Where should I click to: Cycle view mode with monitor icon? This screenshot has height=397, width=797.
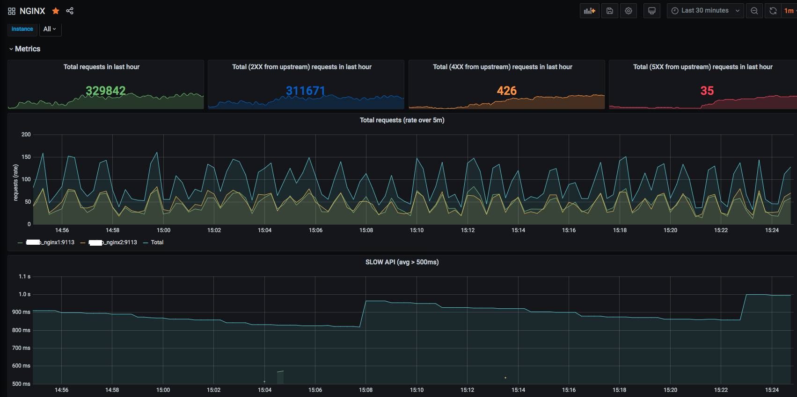tap(652, 11)
